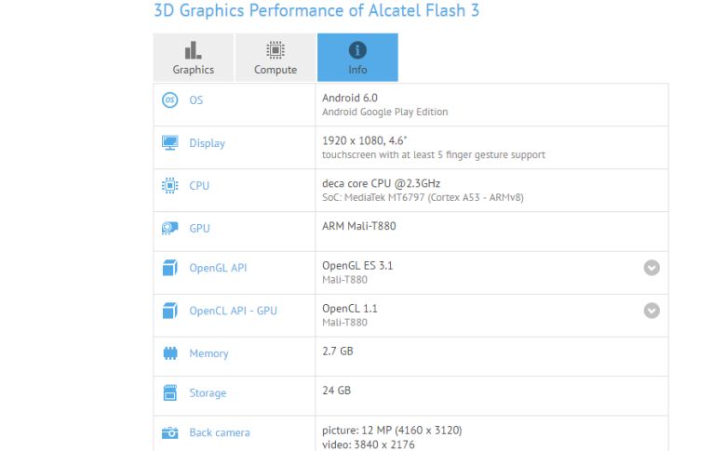Switch to the Compute tab

click(276, 58)
